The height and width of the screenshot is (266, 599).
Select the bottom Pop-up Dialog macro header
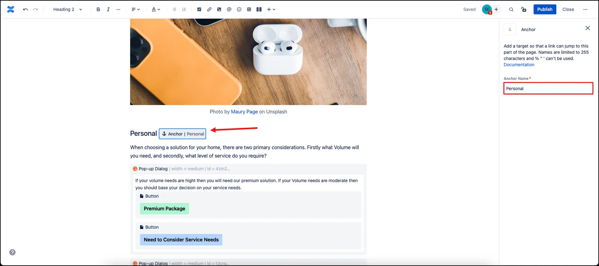pos(248,263)
